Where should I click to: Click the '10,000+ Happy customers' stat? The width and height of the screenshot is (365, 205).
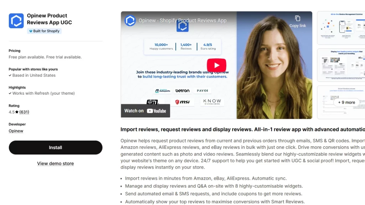pyautogui.click(x=161, y=46)
